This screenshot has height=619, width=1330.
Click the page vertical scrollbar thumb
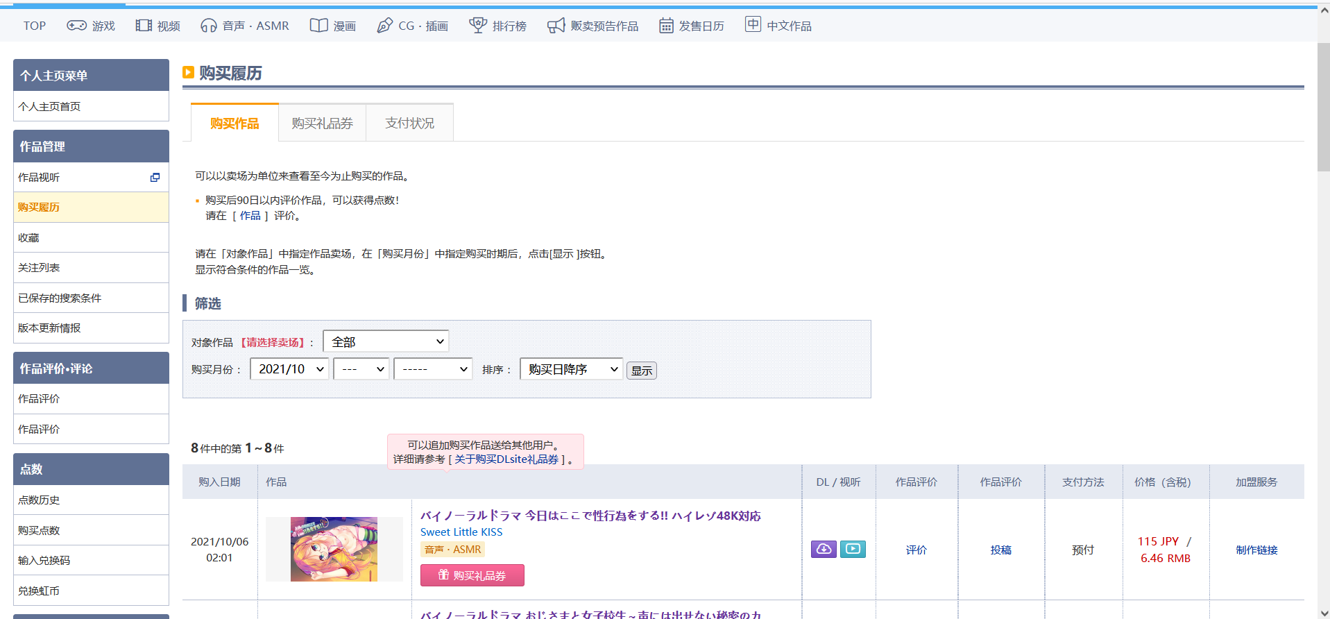pyautogui.click(x=1323, y=104)
